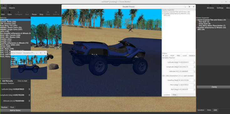Viewport: 230px width, 114px height.
Task: Click the Add to Scene button
Action: 15,111
